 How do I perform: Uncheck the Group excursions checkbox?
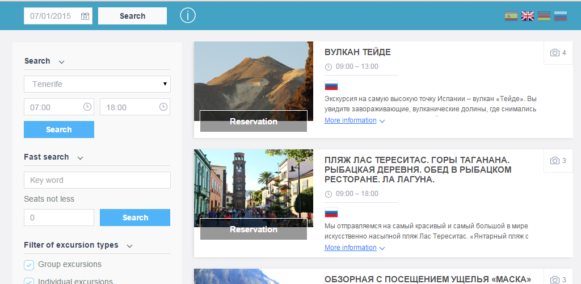(29, 265)
